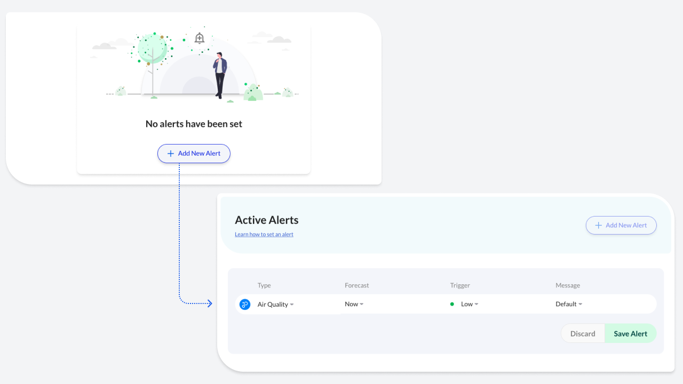Click the bell icon in the illustration
The width and height of the screenshot is (683, 384).
[x=200, y=38]
